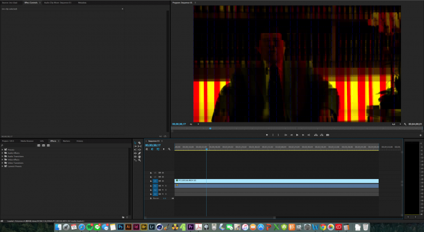Click the Lift button in Program Monitor
424x232 pixels.
pyautogui.click(x=316, y=135)
